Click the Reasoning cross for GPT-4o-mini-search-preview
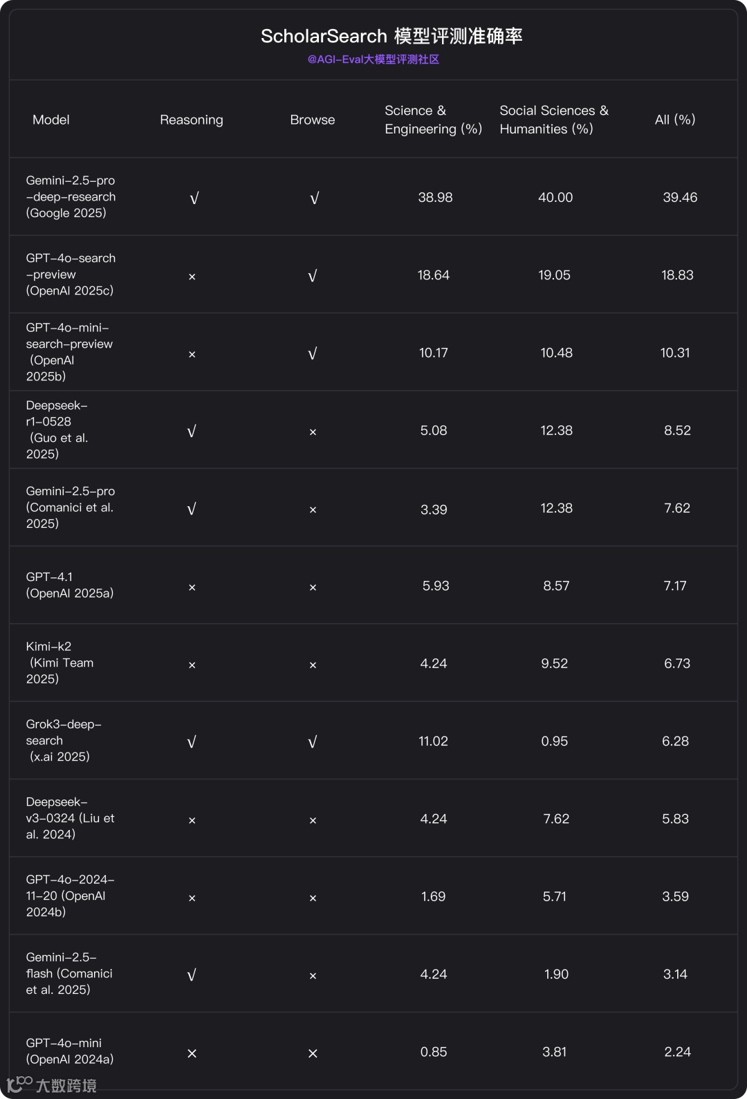The width and height of the screenshot is (747, 1099). (x=192, y=354)
